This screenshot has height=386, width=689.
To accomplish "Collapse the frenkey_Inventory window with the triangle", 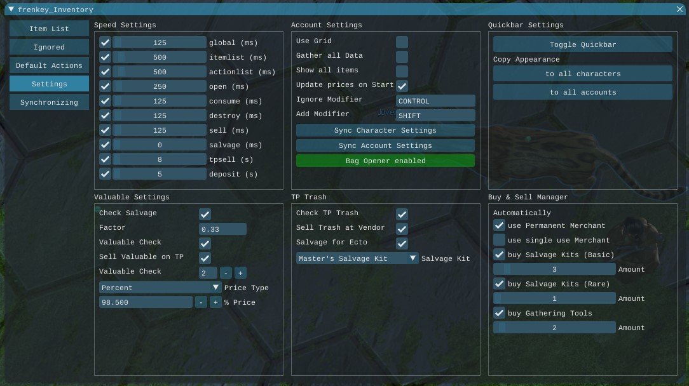I will 11,10.
